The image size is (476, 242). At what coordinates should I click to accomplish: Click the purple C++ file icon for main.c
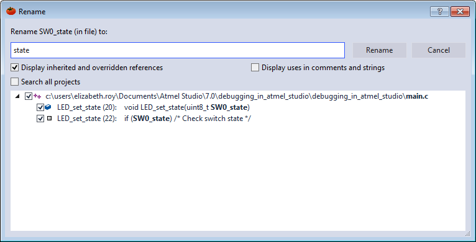click(x=38, y=96)
